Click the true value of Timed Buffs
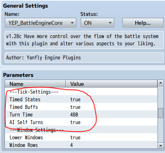The height and width of the screenshot is (153, 165). (x=75, y=107)
